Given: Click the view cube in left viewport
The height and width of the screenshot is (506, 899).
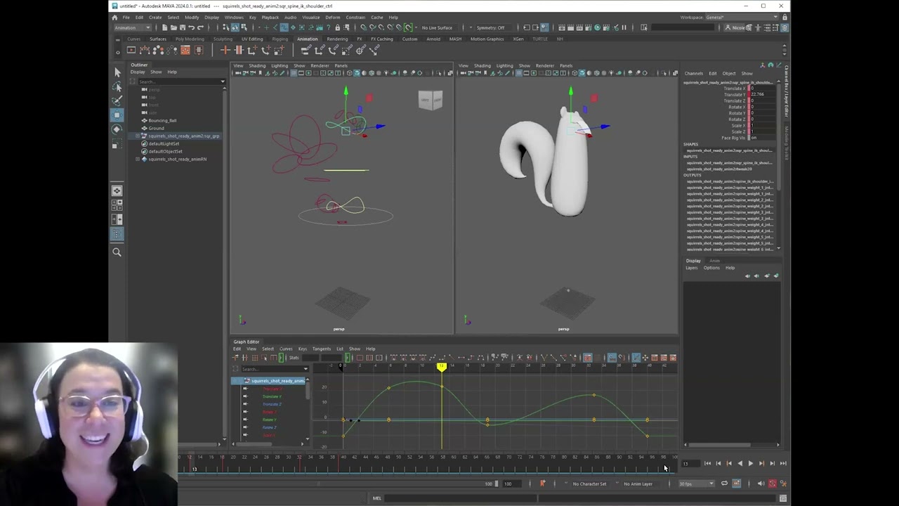Looking at the screenshot, I should pyautogui.click(x=430, y=100).
